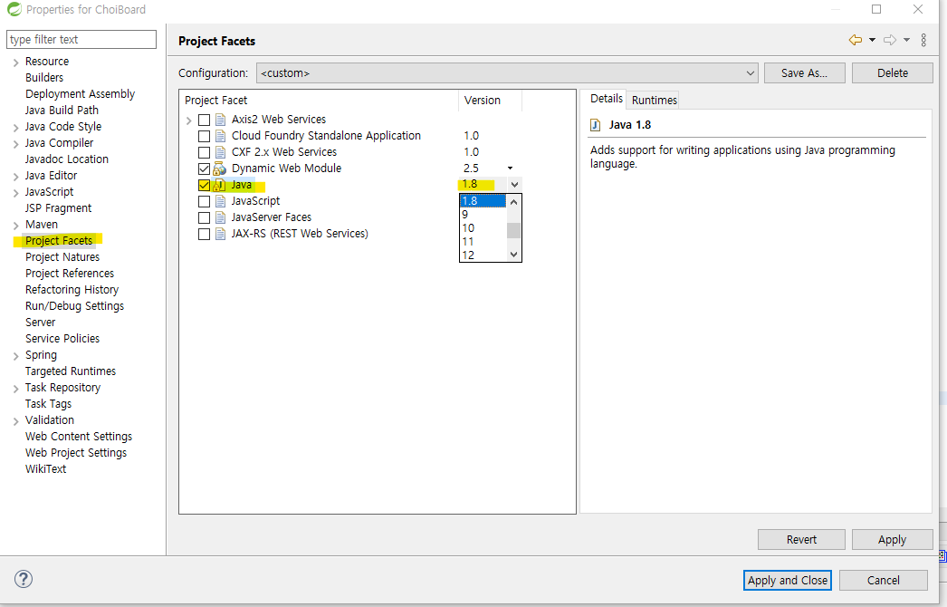The width and height of the screenshot is (947, 607).
Task: Open the Configuration combo box
Action: (x=507, y=73)
